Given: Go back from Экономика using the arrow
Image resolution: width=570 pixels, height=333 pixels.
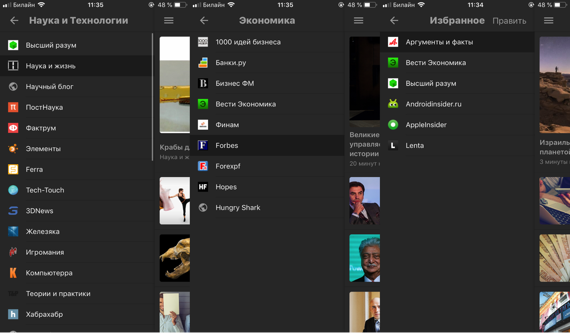Looking at the screenshot, I should point(204,20).
